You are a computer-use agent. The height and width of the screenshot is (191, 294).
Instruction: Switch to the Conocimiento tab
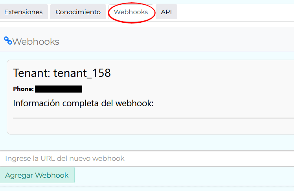coord(78,12)
